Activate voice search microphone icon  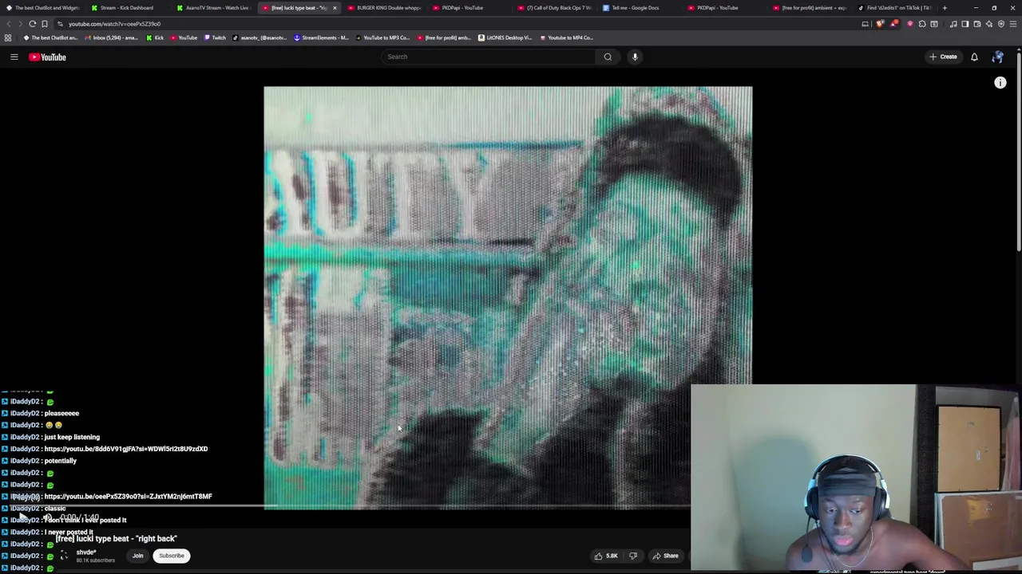coord(635,57)
